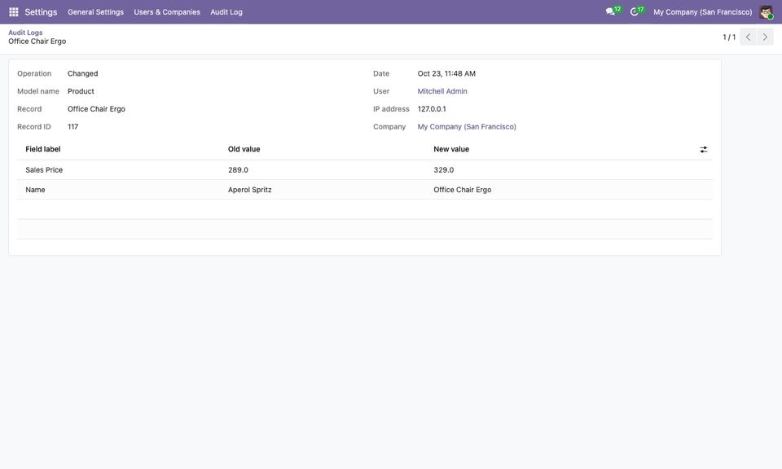The image size is (782, 469).
Task: Open the General Settings menu
Action: tap(96, 12)
